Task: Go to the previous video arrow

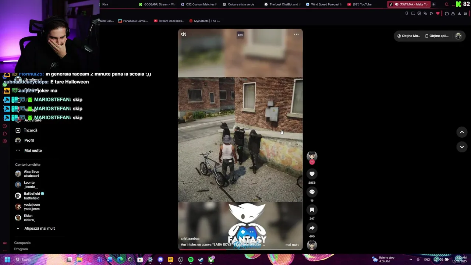Action: pyautogui.click(x=462, y=132)
